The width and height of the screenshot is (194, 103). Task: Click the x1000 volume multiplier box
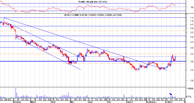(x=188, y=97)
